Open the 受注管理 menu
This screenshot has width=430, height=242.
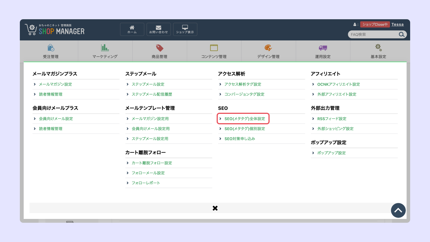pyautogui.click(x=51, y=51)
